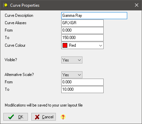The height and width of the screenshot is (124, 142).
Task: Click the Curve Properties title text
Action: [x=25, y=5]
